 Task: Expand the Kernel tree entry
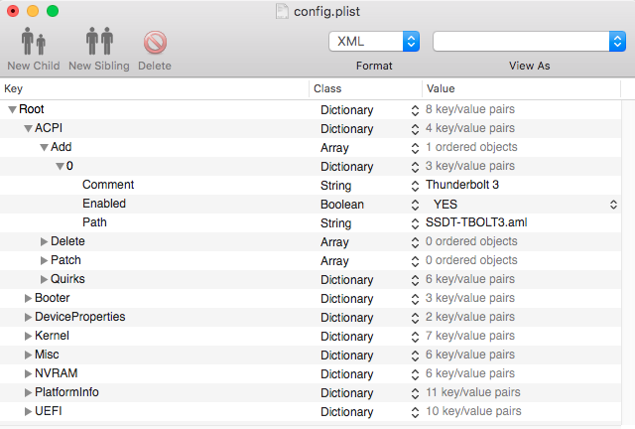(28, 336)
